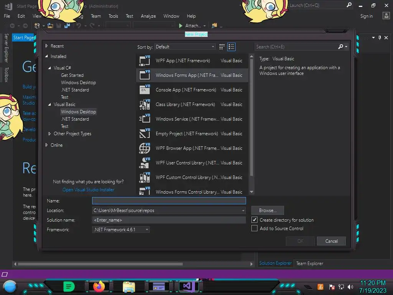This screenshot has width=393, height=295.
Task: Click the Find in Files toolbar icon
Action: 214,26
